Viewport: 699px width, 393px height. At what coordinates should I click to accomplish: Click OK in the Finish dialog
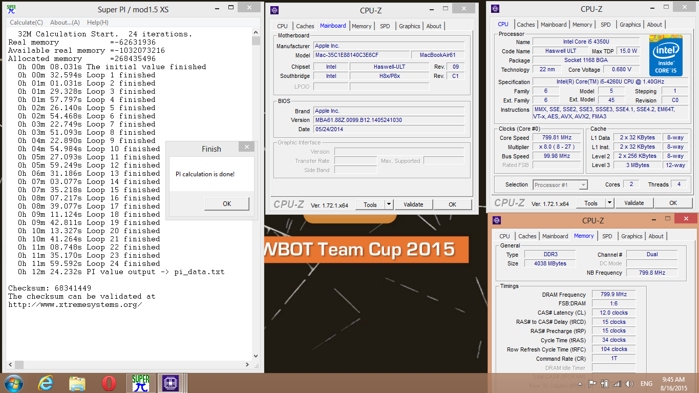pyautogui.click(x=227, y=203)
